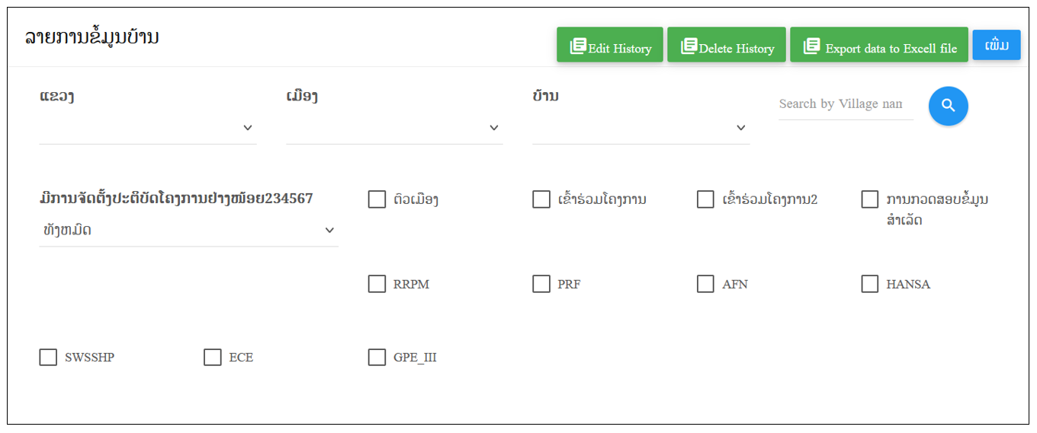The width and height of the screenshot is (1037, 433).
Task: Click the blue magnifier search icon
Action: click(948, 106)
